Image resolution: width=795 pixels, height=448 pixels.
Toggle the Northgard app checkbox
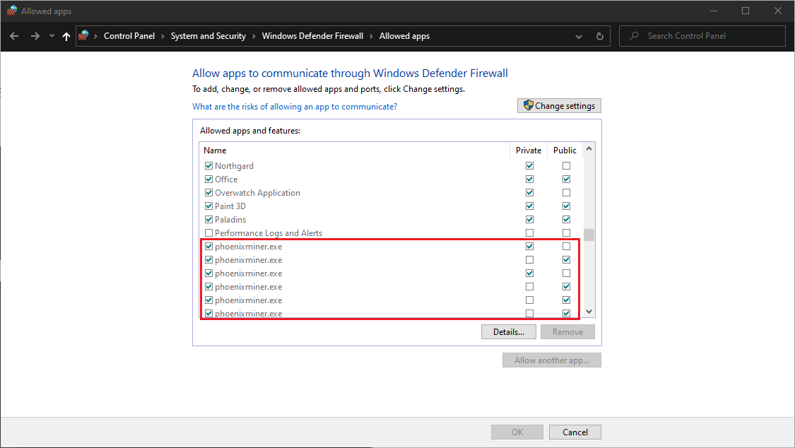click(209, 166)
